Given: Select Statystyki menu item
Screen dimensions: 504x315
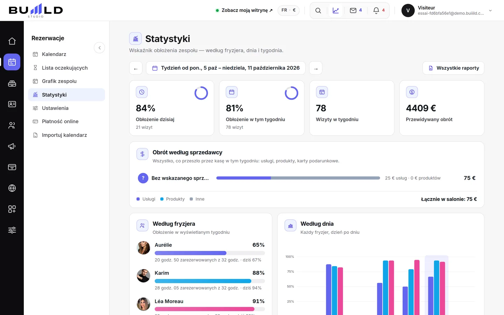Looking at the screenshot, I should tap(66, 95).
